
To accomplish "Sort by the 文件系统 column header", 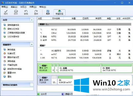I will click(57, 18).
